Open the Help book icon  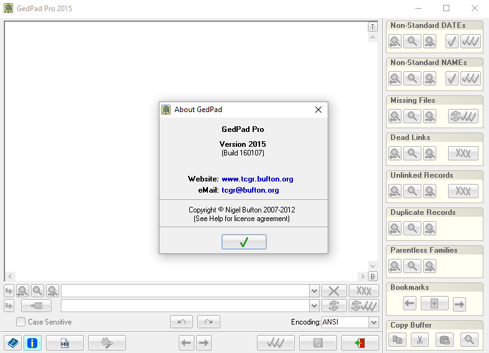coord(13,343)
